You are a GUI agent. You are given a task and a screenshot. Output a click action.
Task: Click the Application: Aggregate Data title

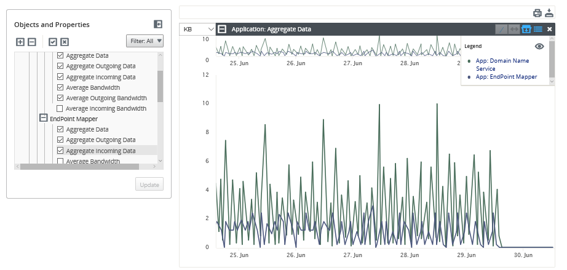point(271,30)
